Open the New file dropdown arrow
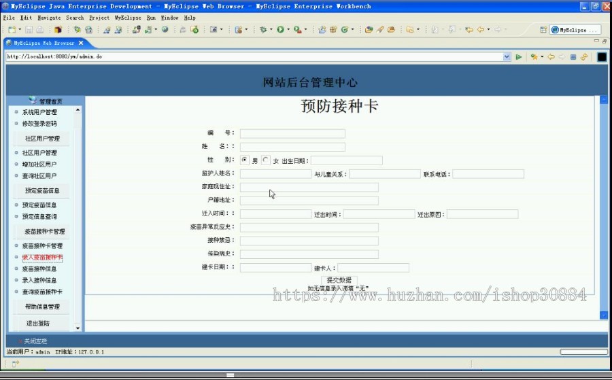 click(20, 30)
